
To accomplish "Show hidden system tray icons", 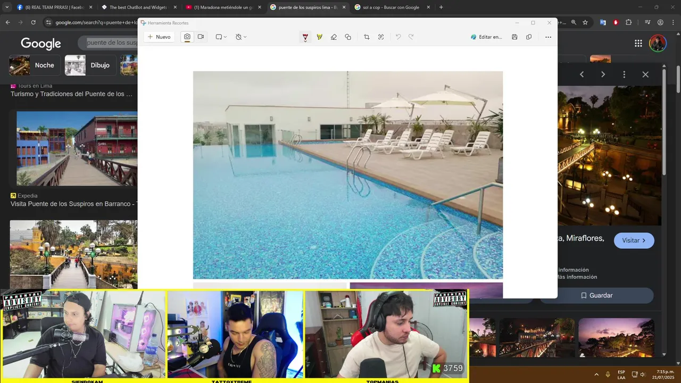I will tap(596, 374).
